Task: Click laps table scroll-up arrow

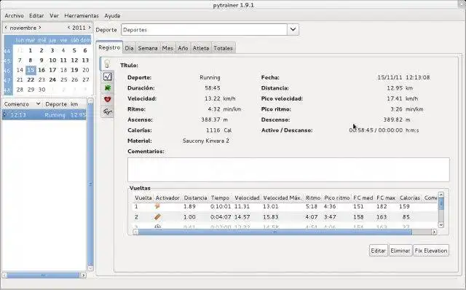Action: 441,195
